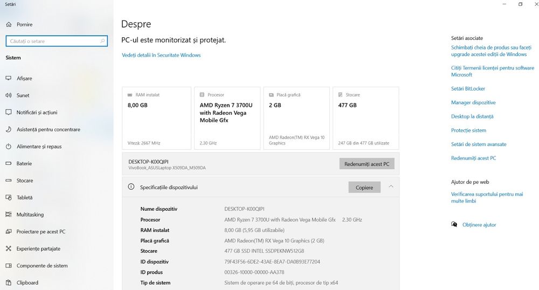This screenshot has height=290, width=539.
Task: Click the Placă grafică 2 GB card
Action: (x=296, y=118)
